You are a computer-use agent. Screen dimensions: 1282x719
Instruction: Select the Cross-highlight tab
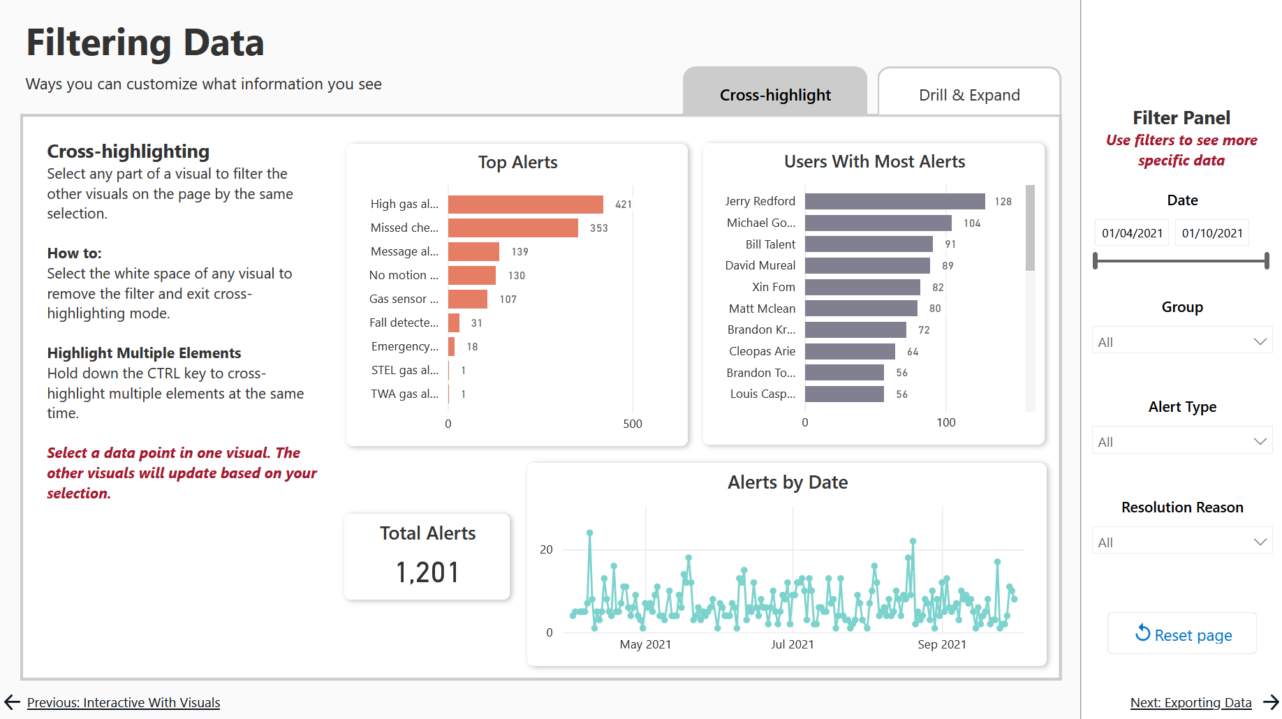point(774,95)
